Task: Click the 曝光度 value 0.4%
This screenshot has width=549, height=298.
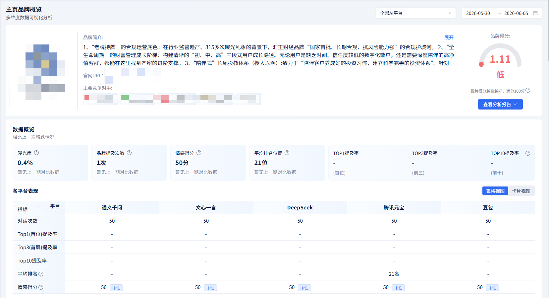Action: pos(25,163)
